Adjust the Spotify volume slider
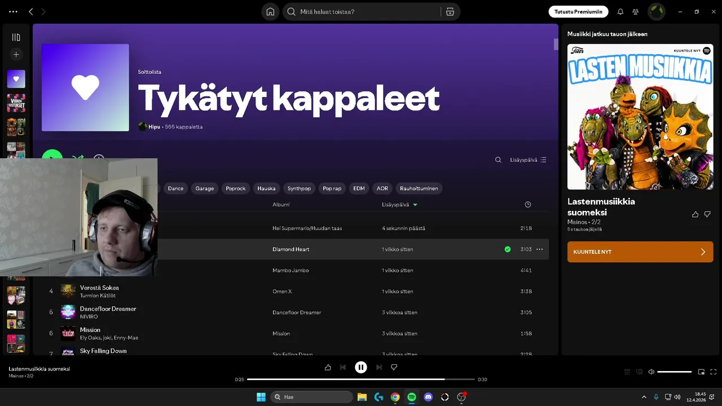Screen dimensions: 722x406 675,372
